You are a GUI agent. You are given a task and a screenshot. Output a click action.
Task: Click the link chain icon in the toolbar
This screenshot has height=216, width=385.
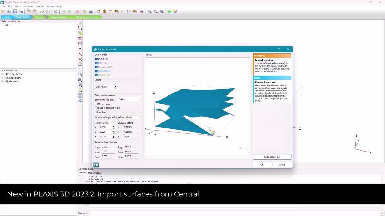(x=42, y=11)
